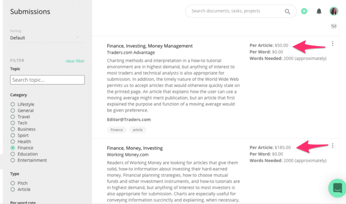Click the Finance tag chip

pyautogui.click(x=117, y=130)
